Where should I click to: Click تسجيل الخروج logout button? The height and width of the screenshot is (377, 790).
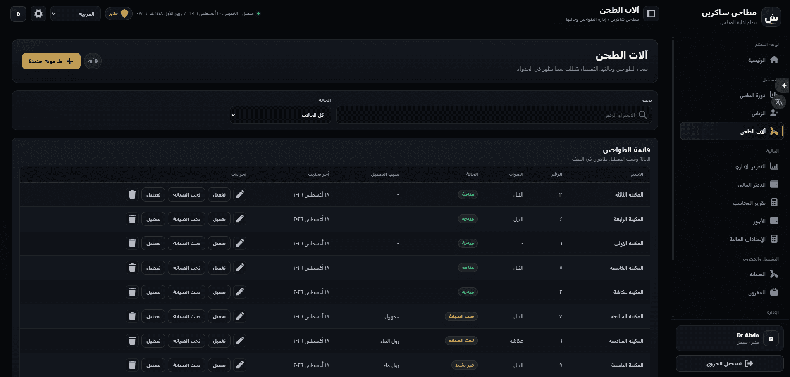(730, 363)
